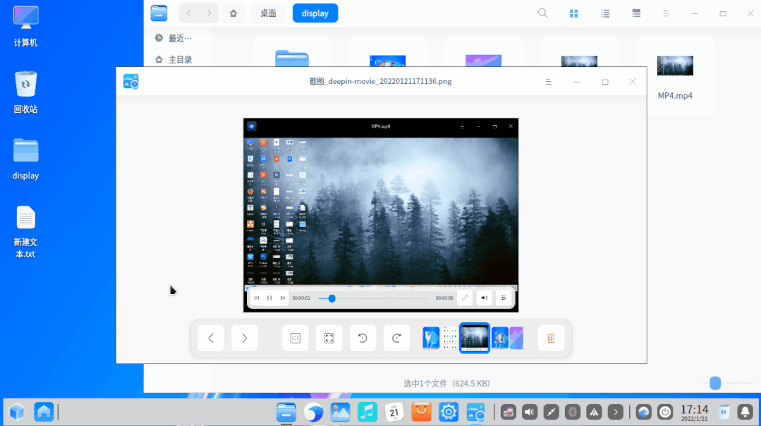
Task: Click the Image Viewer dock icon
Action: (x=475, y=413)
